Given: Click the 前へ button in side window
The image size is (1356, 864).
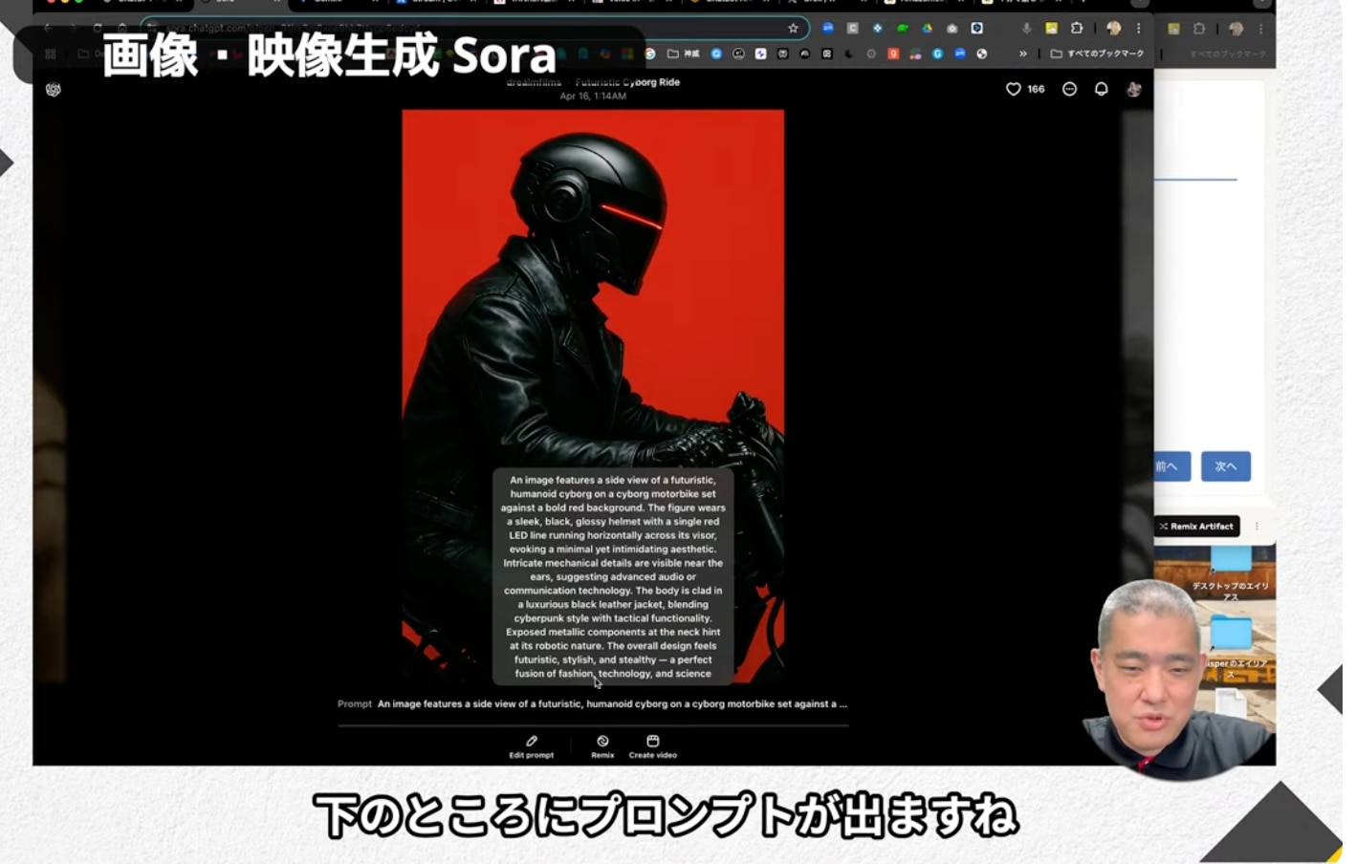Looking at the screenshot, I should point(1170,466).
